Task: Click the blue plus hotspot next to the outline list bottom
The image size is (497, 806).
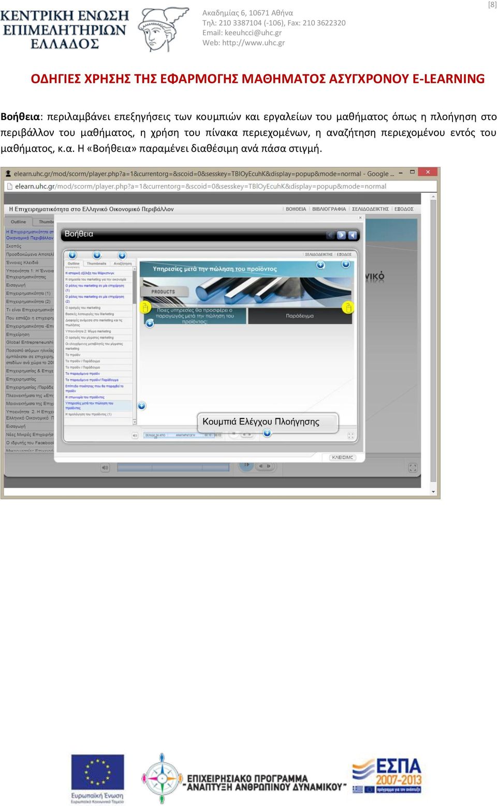Action: coord(141,406)
